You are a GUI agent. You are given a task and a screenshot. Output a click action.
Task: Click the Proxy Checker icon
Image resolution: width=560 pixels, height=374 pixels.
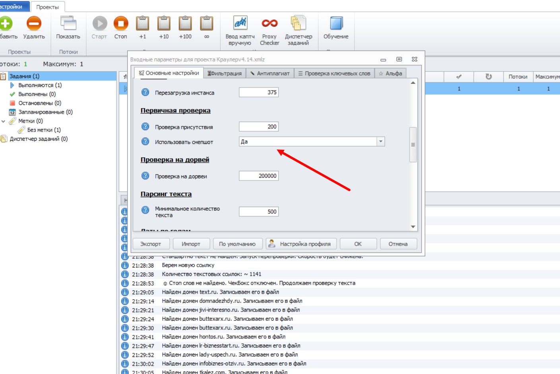pos(269,23)
